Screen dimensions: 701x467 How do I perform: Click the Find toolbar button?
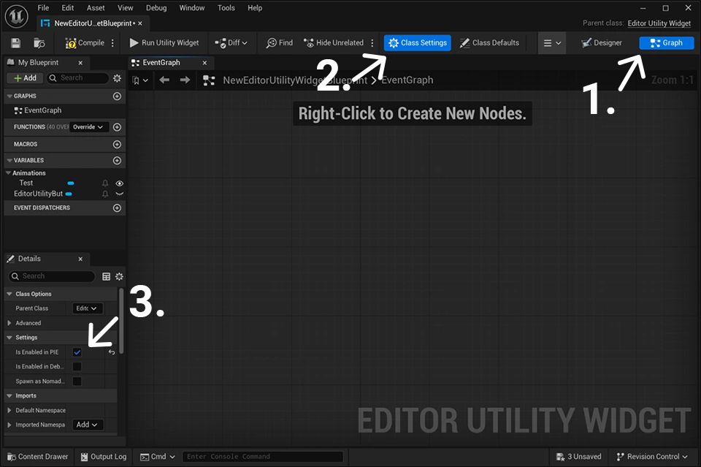pos(280,43)
